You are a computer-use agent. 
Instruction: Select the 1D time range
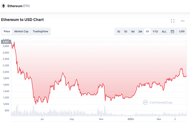pyautogui.click(x=119, y=32)
